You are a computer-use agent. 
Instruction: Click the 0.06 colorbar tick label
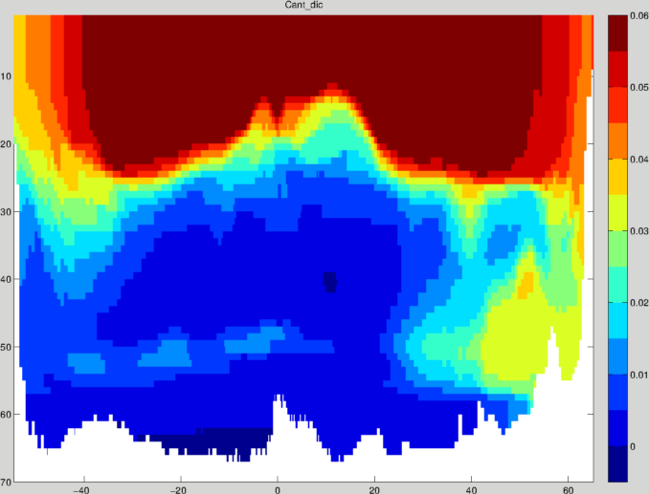pos(638,16)
